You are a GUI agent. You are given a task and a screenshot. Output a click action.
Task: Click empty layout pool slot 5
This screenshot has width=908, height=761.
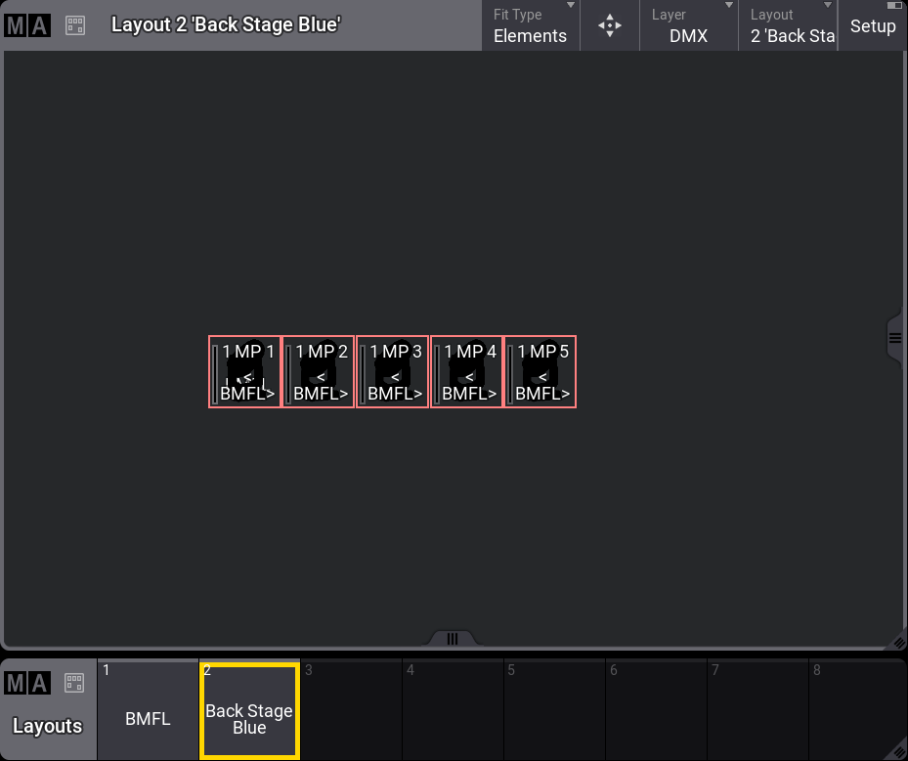point(554,709)
